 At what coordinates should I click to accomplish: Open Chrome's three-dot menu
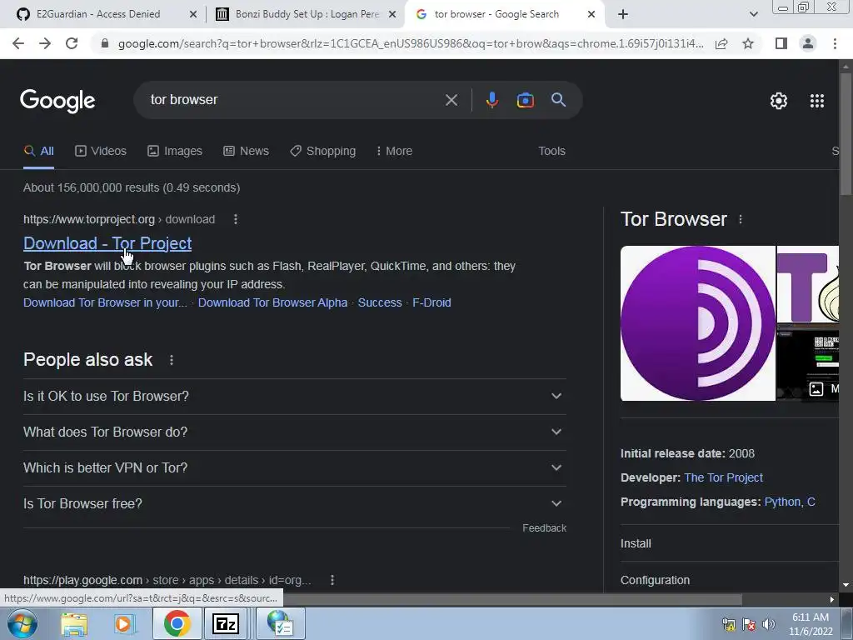pos(835,43)
